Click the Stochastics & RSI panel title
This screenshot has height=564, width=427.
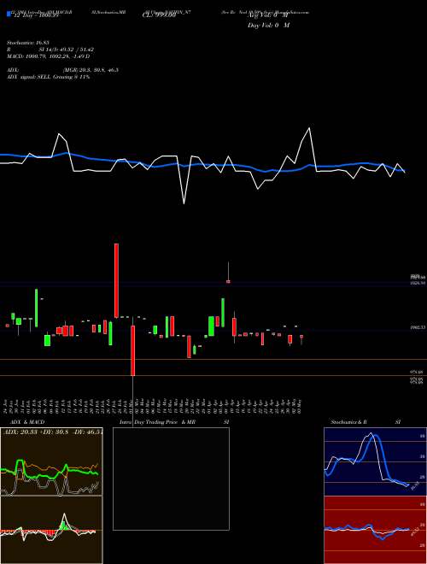coord(366,422)
